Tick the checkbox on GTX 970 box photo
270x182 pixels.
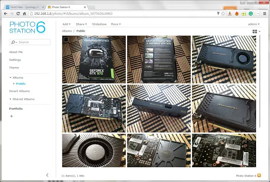(x=66, y=39)
